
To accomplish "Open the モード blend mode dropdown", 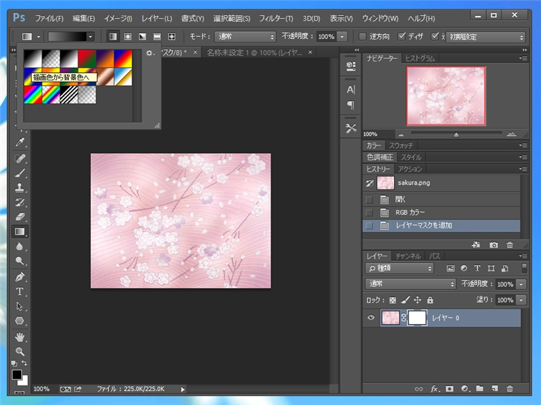I will [245, 36].
